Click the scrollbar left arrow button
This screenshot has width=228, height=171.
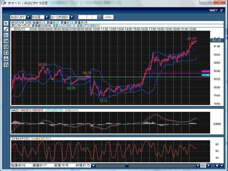(x=93, y=165)
